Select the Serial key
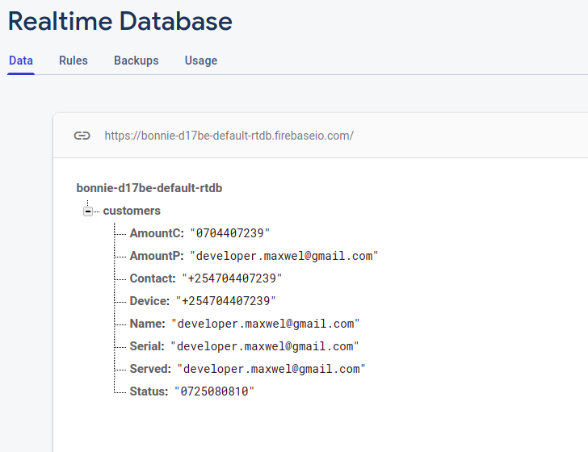 (x=146, y=346)
